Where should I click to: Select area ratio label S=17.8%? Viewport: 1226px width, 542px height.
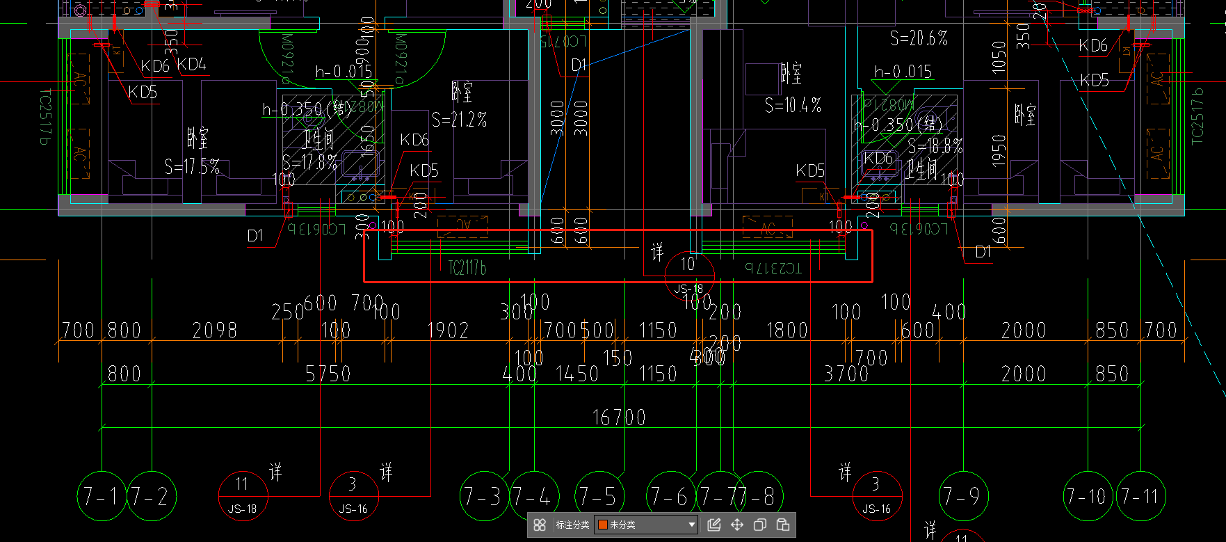[x=310, y=163]
